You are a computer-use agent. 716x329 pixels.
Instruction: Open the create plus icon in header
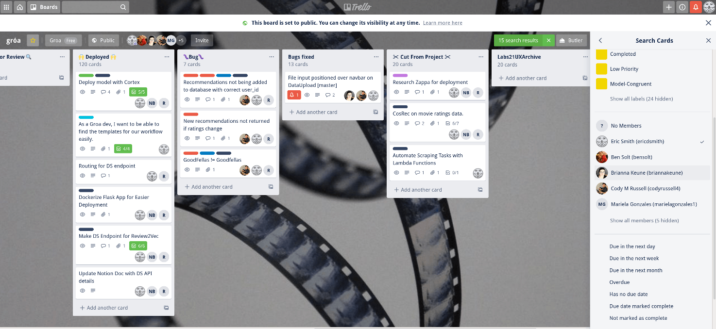pyautogui.click(x=669, y=7)
